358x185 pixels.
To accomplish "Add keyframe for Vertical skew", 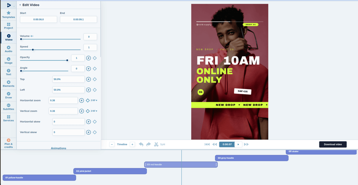I will click(x=95, y=132).
